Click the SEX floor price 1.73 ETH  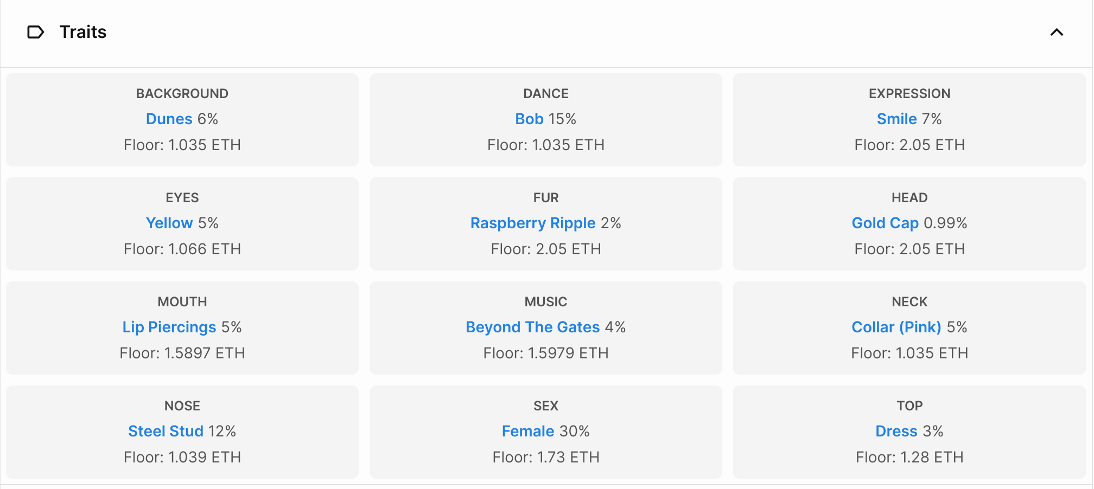[x=546, y=457]
